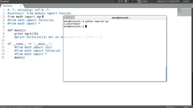Image resolution: width=193 pixels, height=108 pixels.
Task: Click 'python importar.py' command in terminal
Action: pos(97,21)
